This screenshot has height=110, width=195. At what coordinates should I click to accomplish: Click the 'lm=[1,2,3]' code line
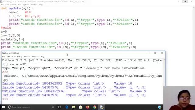[x=11, y=35]
